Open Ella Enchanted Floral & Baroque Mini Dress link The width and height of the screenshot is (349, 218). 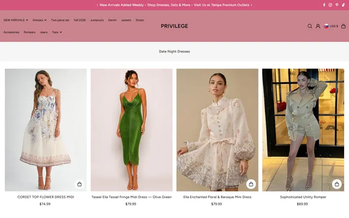click(x=217, y=197)
